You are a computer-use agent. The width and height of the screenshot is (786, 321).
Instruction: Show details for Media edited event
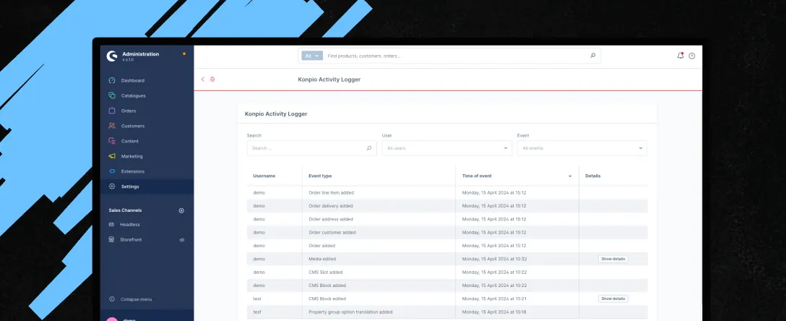613,259
